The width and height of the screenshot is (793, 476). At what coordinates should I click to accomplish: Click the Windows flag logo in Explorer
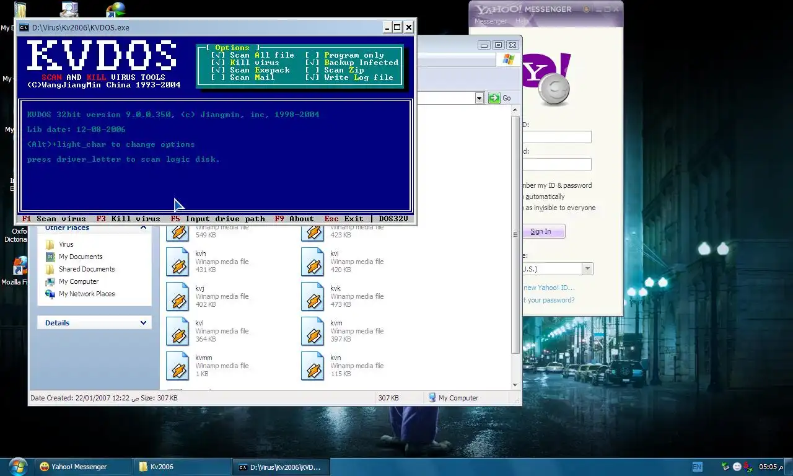coord(509,59)
